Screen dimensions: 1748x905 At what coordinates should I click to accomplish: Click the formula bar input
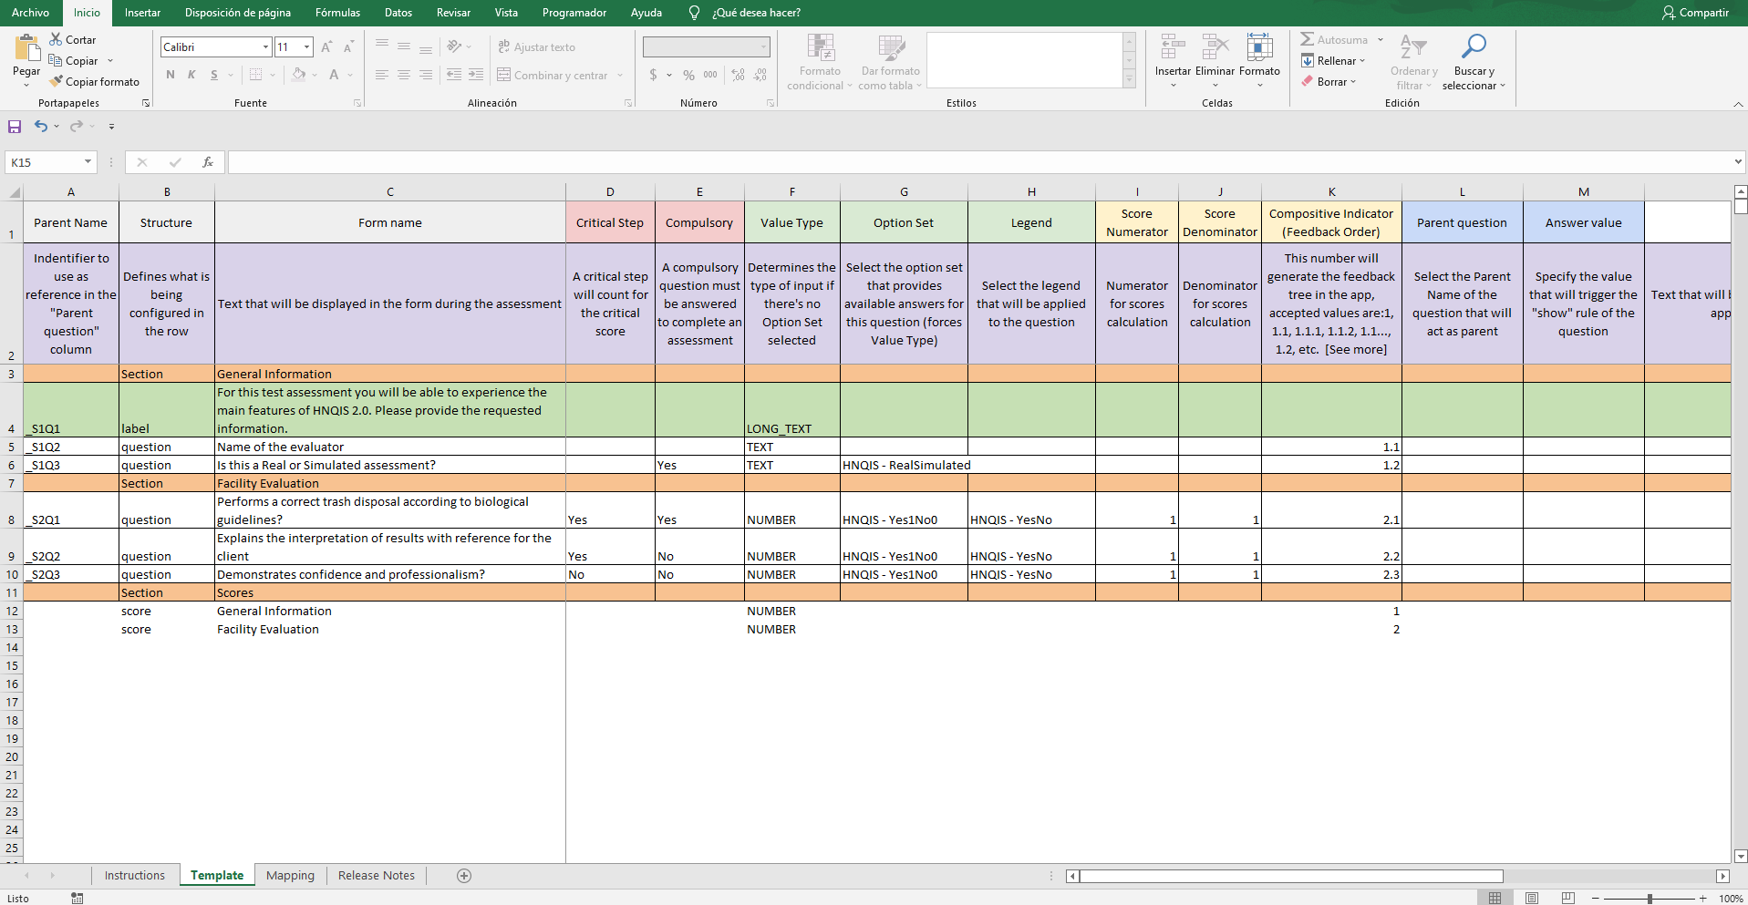pos(979,162)
